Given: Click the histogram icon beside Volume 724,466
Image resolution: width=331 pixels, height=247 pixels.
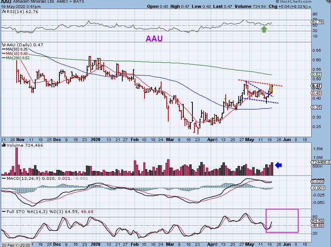Looking at the screenshot, I should point(4,145).
